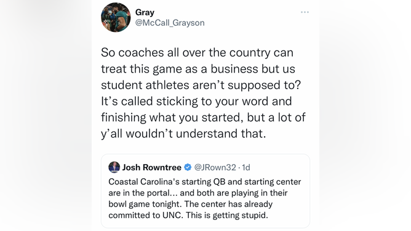Click the blue verified badge
Screen dimensions: 411x231
coord(188,167)
